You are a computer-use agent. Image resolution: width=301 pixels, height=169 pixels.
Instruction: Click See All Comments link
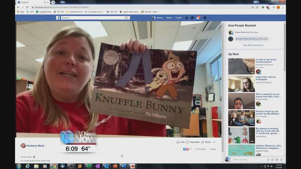pyautogui.click(x=253, y=45)
